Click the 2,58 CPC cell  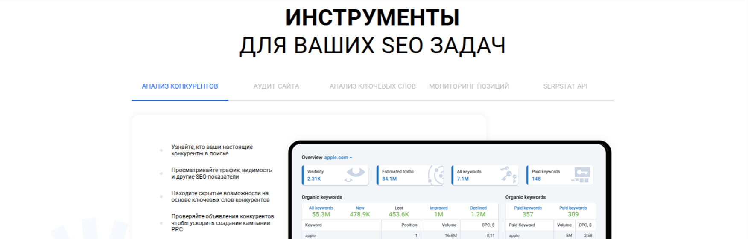pos(588,236)
